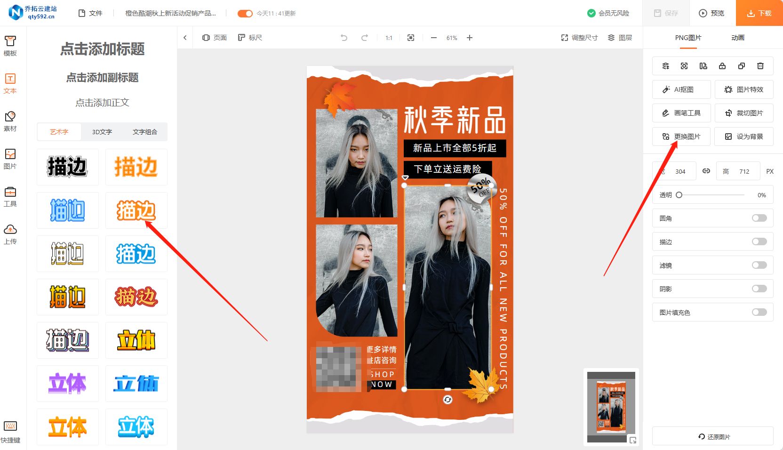
Task: Switch to the 动画 animation tab
Action: [x=738, y=38]
